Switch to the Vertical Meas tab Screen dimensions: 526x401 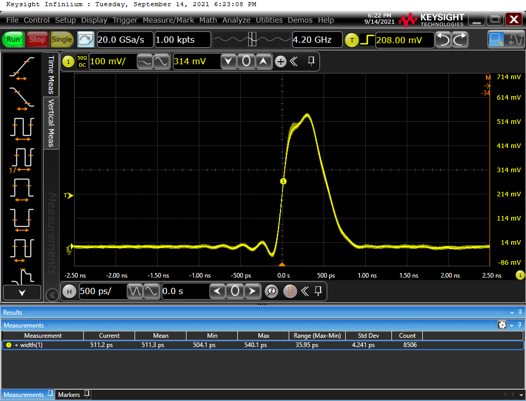pyautogui.click(x=51, y=123)
